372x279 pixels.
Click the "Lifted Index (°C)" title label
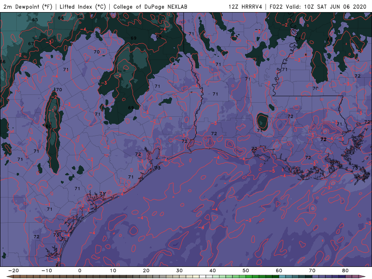point(83,7)
